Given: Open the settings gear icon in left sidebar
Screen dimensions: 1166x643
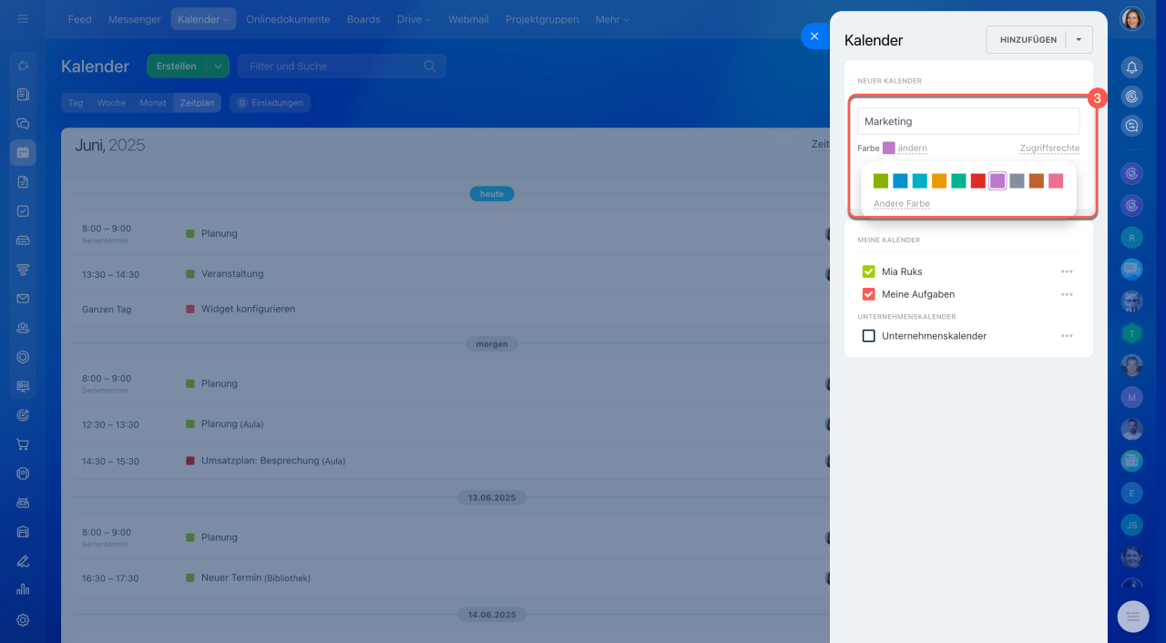Looking at the screenshot, I should point(23,619).
